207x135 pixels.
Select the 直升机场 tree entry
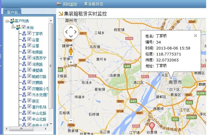(x=39, y=107)
